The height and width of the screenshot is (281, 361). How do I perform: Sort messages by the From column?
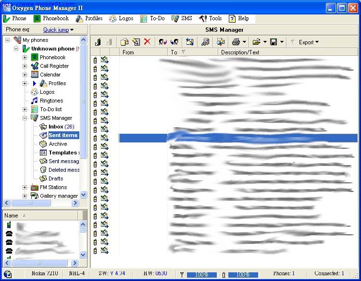[143, 52]
